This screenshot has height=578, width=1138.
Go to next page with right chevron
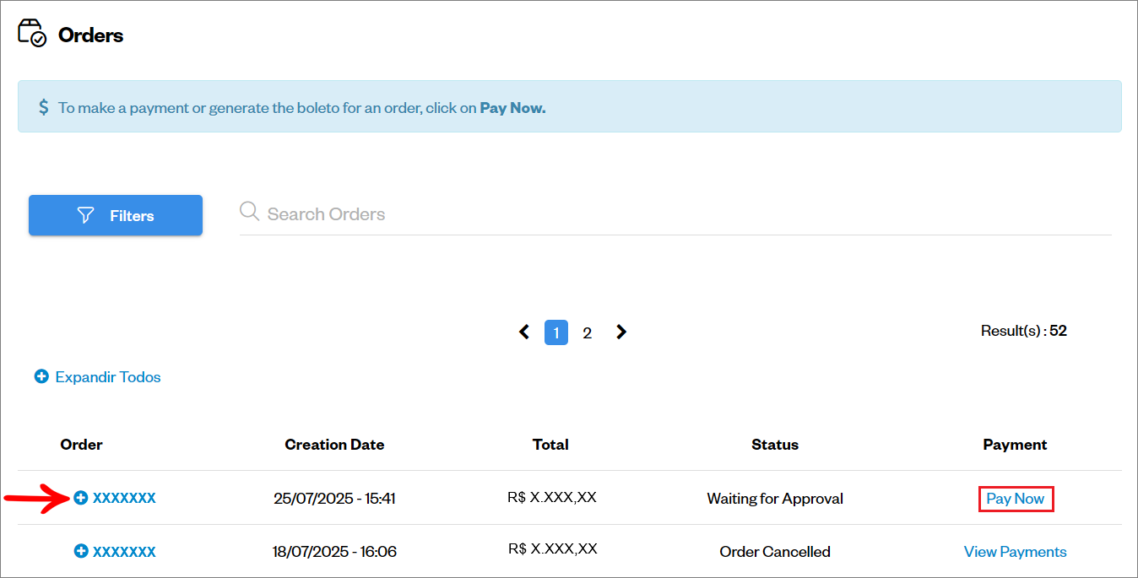coord(621,332)
